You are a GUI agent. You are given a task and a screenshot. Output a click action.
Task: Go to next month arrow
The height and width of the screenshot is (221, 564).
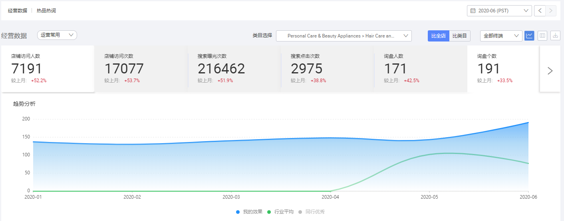click(x=551, y=11)
